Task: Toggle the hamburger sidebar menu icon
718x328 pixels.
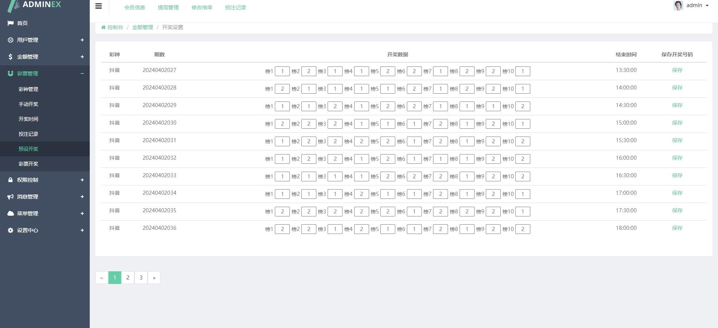Action: click(x=99, y=6)
